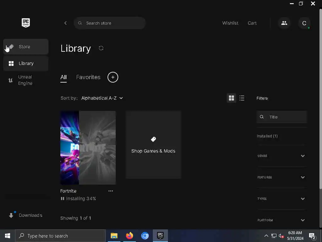Screen dimensions: 322x242
Task: Add a new collection with plus icon
Action: 113,77
